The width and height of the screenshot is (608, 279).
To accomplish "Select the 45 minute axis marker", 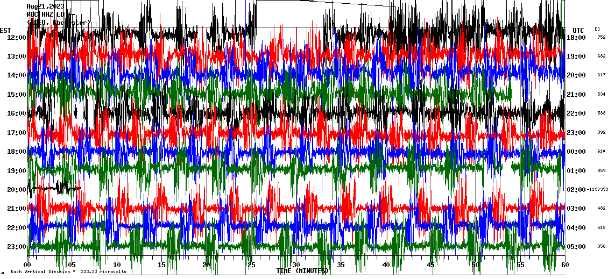I will [430, 265].
